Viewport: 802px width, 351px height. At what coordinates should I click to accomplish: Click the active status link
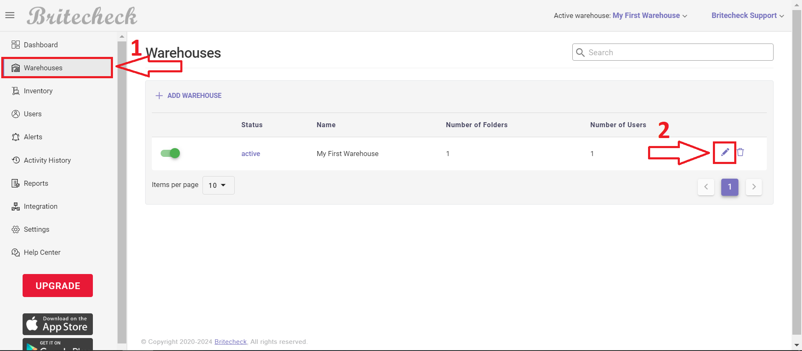point(251,154)
